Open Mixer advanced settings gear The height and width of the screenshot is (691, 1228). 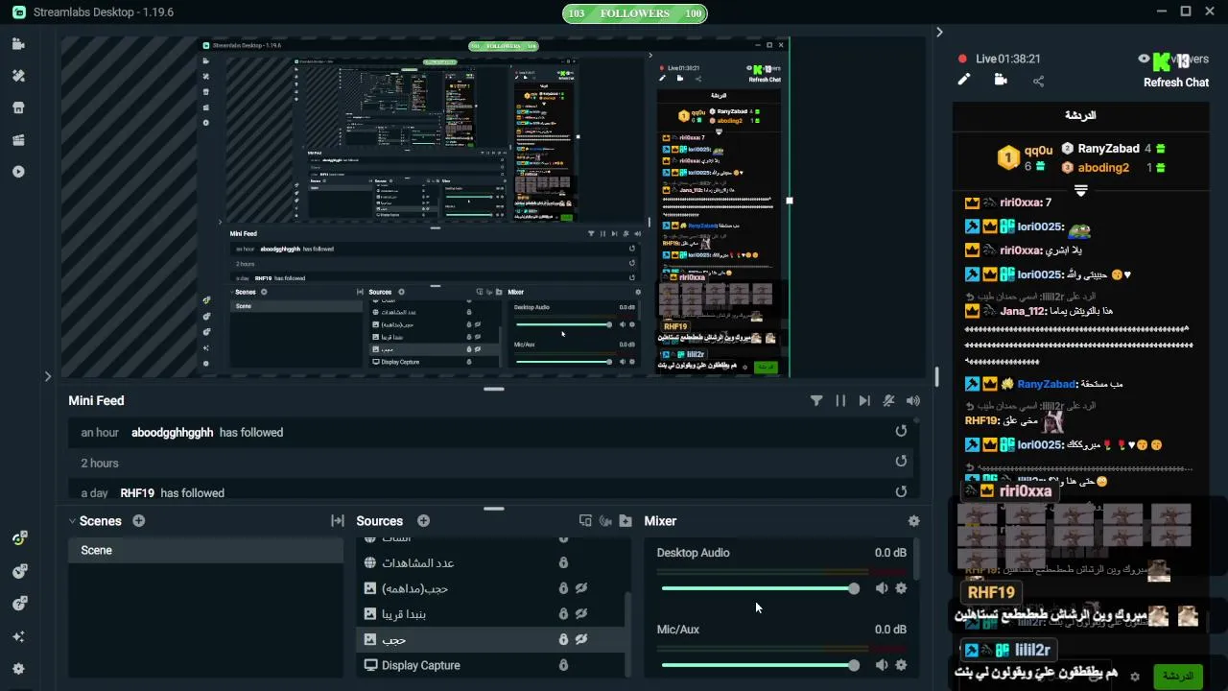tap(913, 521)
